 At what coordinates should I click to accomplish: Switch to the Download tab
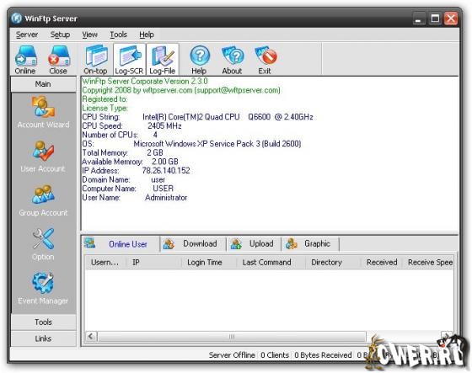point(193,244)
